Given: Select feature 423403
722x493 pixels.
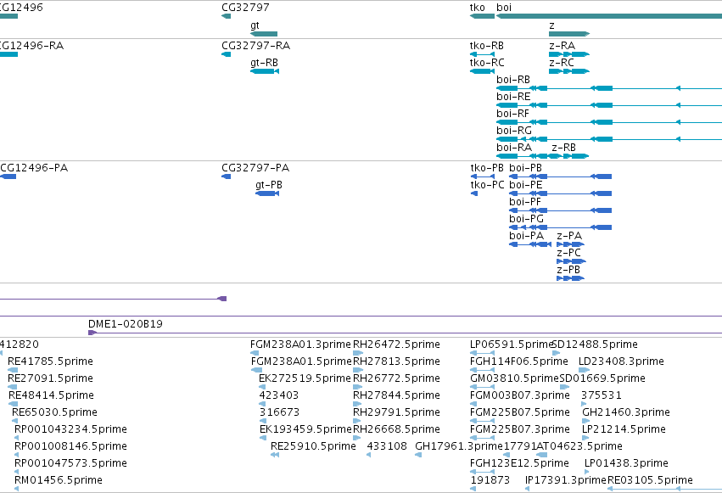Looking at the screenshot, I should 262,404.
